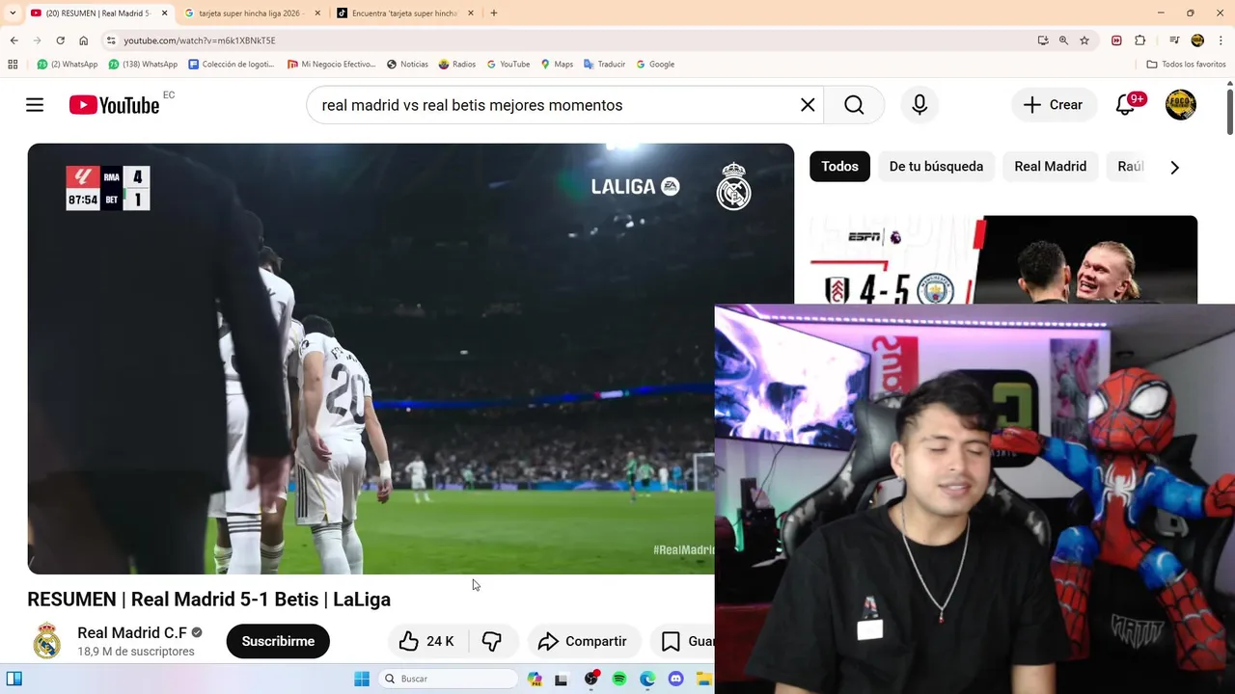Open the Windows widgets taskbar icon
The image size is (1235, 694).
pos(14,679)
